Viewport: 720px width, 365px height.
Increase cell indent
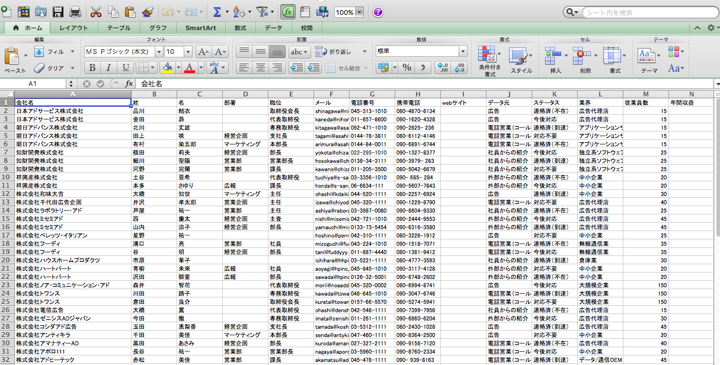(313, 68)
